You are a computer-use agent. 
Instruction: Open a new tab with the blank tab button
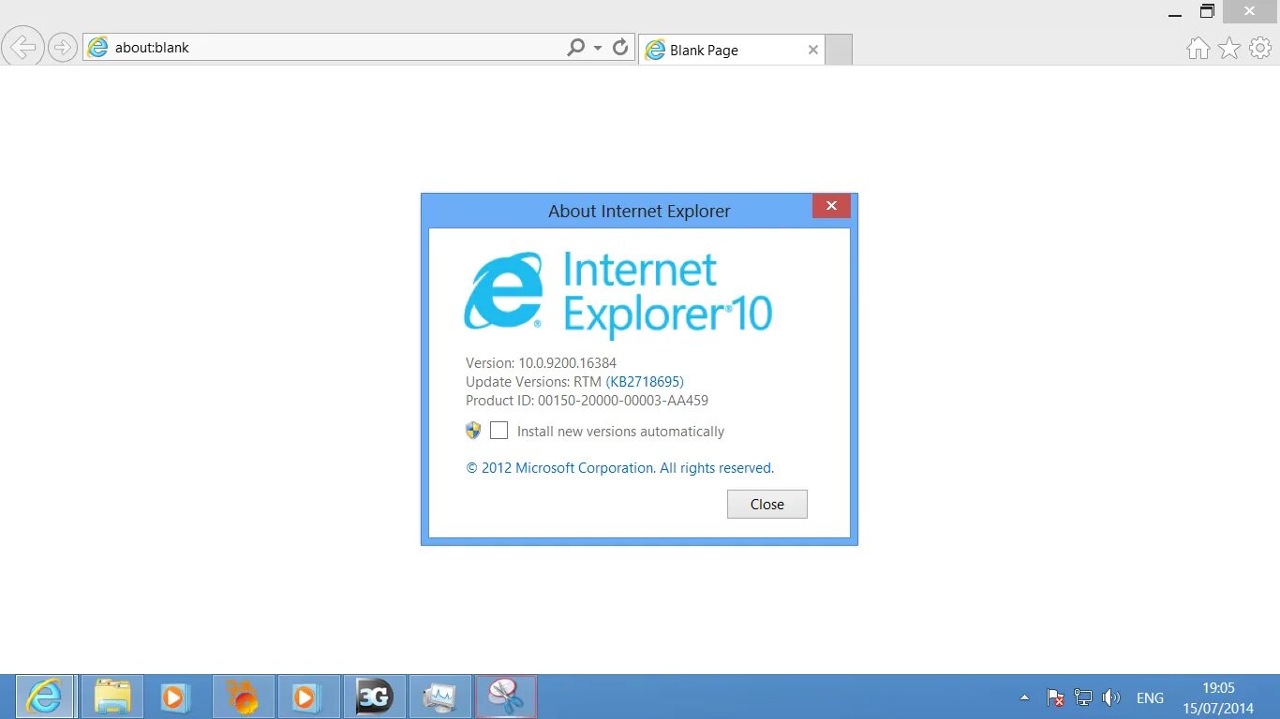pos(839,50)
